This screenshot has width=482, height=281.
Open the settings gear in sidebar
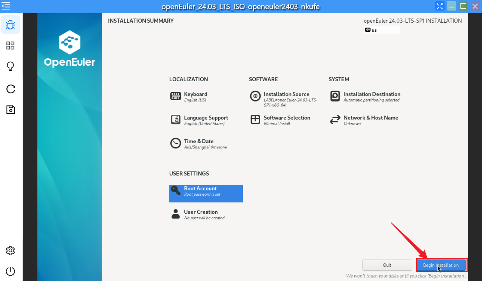tap(11, 250)
